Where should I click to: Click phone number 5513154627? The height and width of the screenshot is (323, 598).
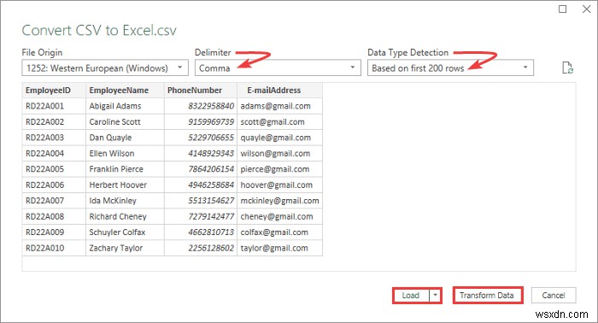(211, 201)
